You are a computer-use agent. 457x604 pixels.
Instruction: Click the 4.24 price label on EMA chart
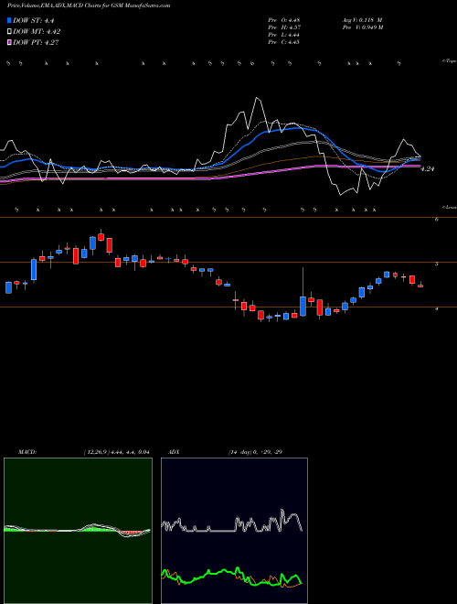pos(428,168)
